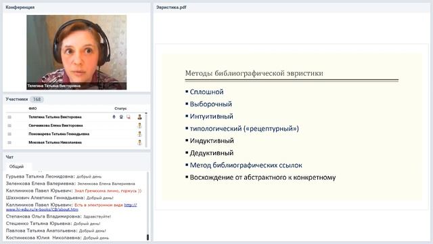
Task: Click bullet Восхождение от абстрактного к конкретному
Action: (263, 178)
